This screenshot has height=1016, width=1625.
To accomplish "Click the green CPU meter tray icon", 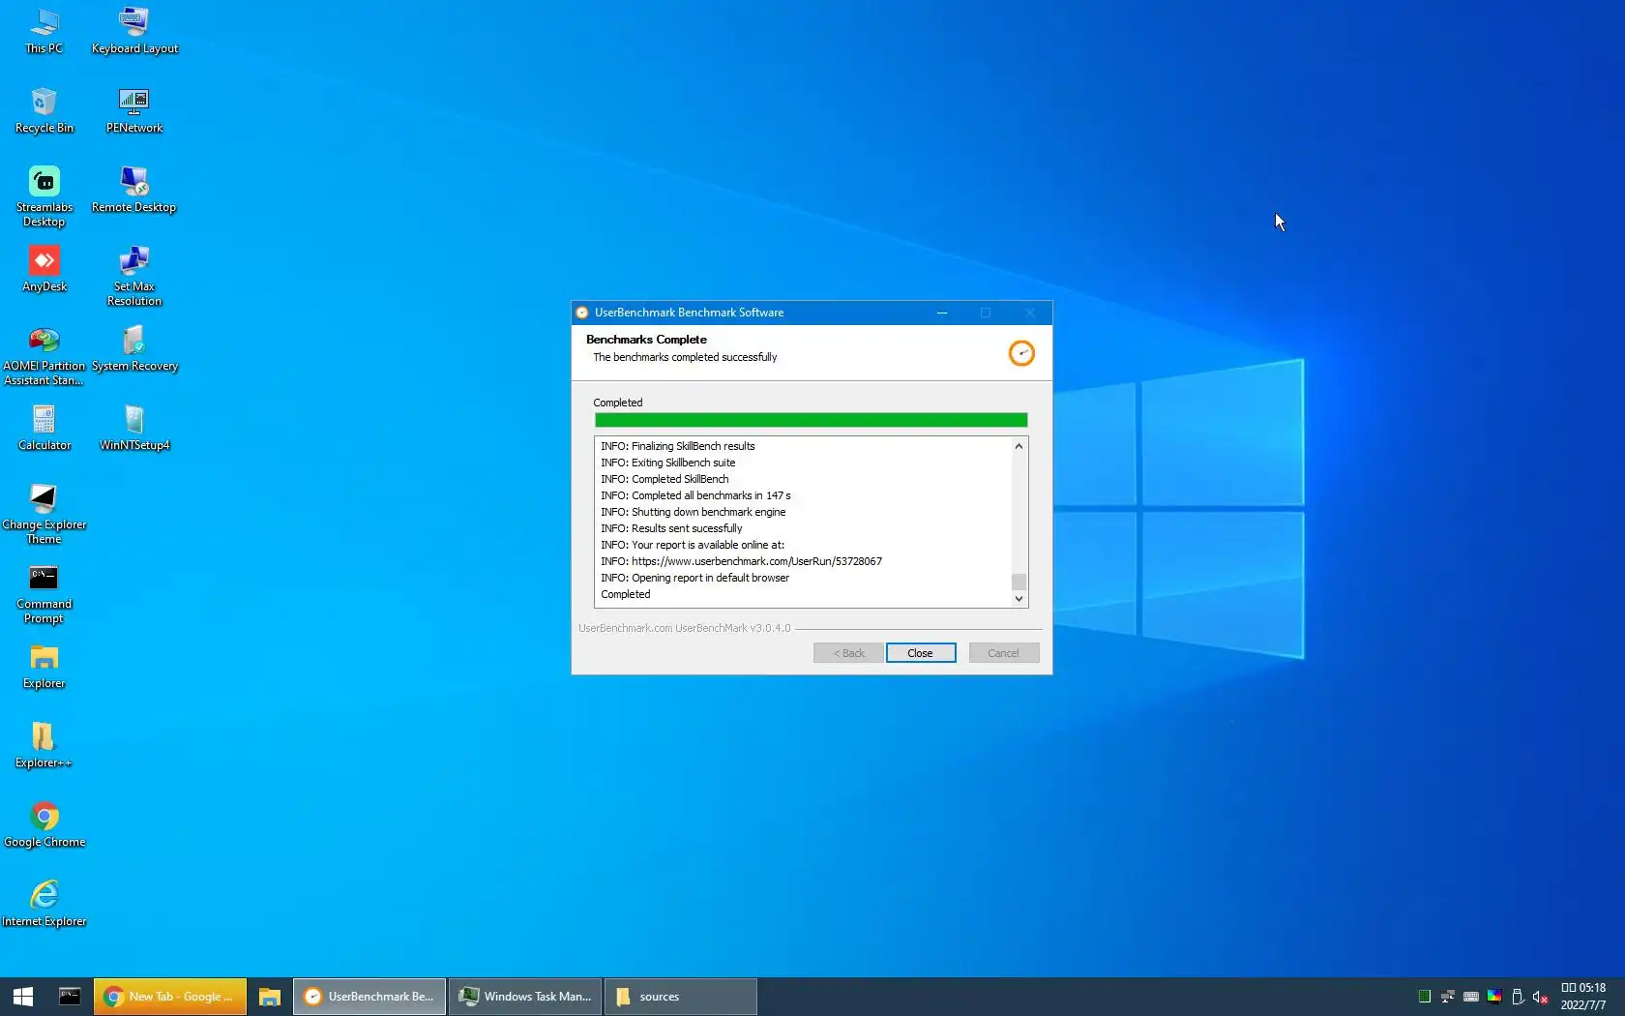I will pos(1424,997).
